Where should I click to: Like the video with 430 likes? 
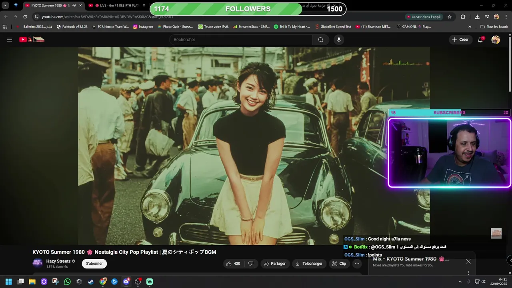tap(233, 264)
